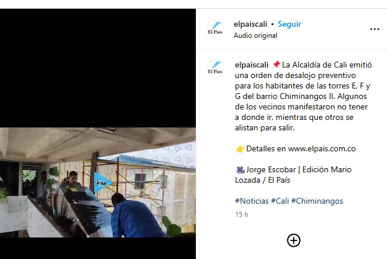Open the elpaiscali username beside Seguir

(x=250, y=24)
